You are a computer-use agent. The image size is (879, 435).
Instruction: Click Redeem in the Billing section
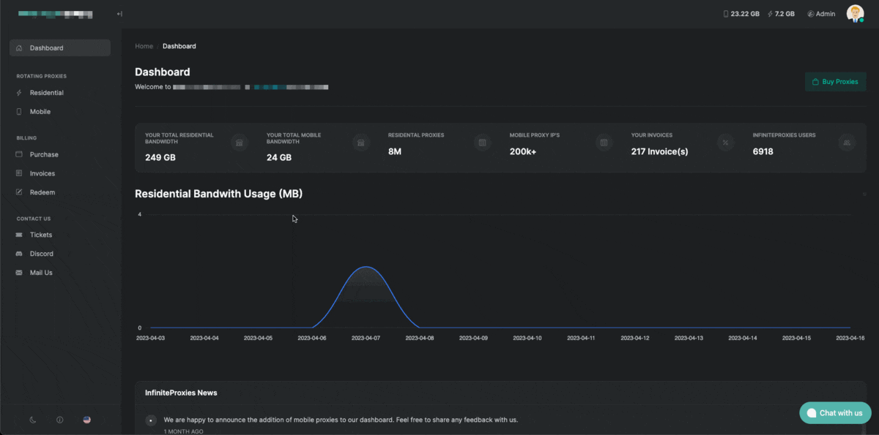(42, 192)
